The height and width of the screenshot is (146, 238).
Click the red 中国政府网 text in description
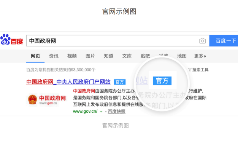tap(84, 91)
